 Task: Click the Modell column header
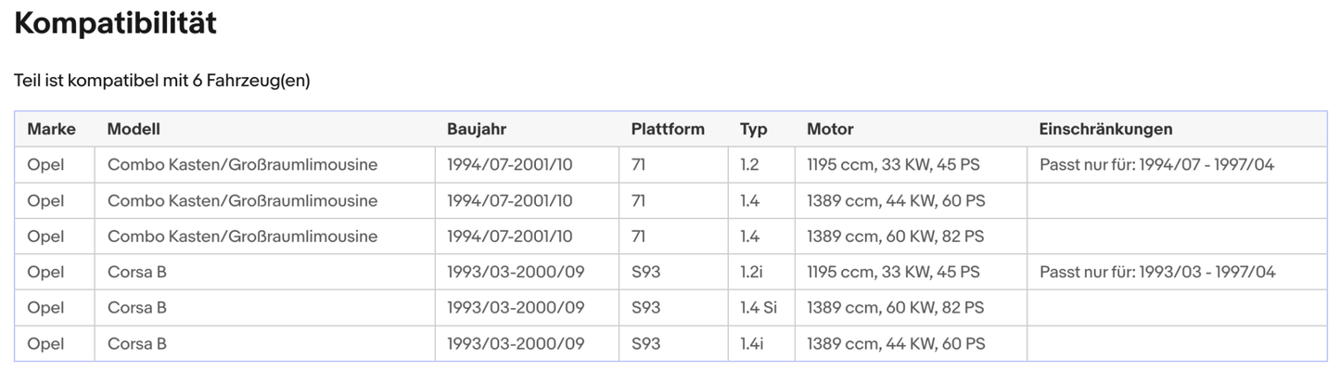click(x=134, y=130)
